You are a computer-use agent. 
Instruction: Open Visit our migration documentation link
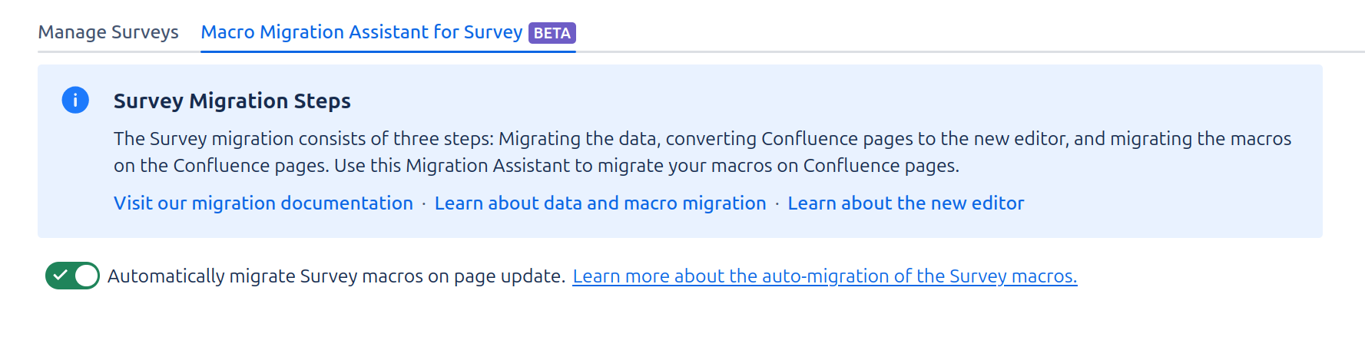tap(263, 203)
